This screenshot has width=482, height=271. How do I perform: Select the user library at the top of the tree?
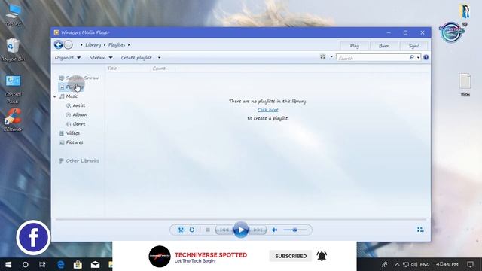[x=79, y=78]
